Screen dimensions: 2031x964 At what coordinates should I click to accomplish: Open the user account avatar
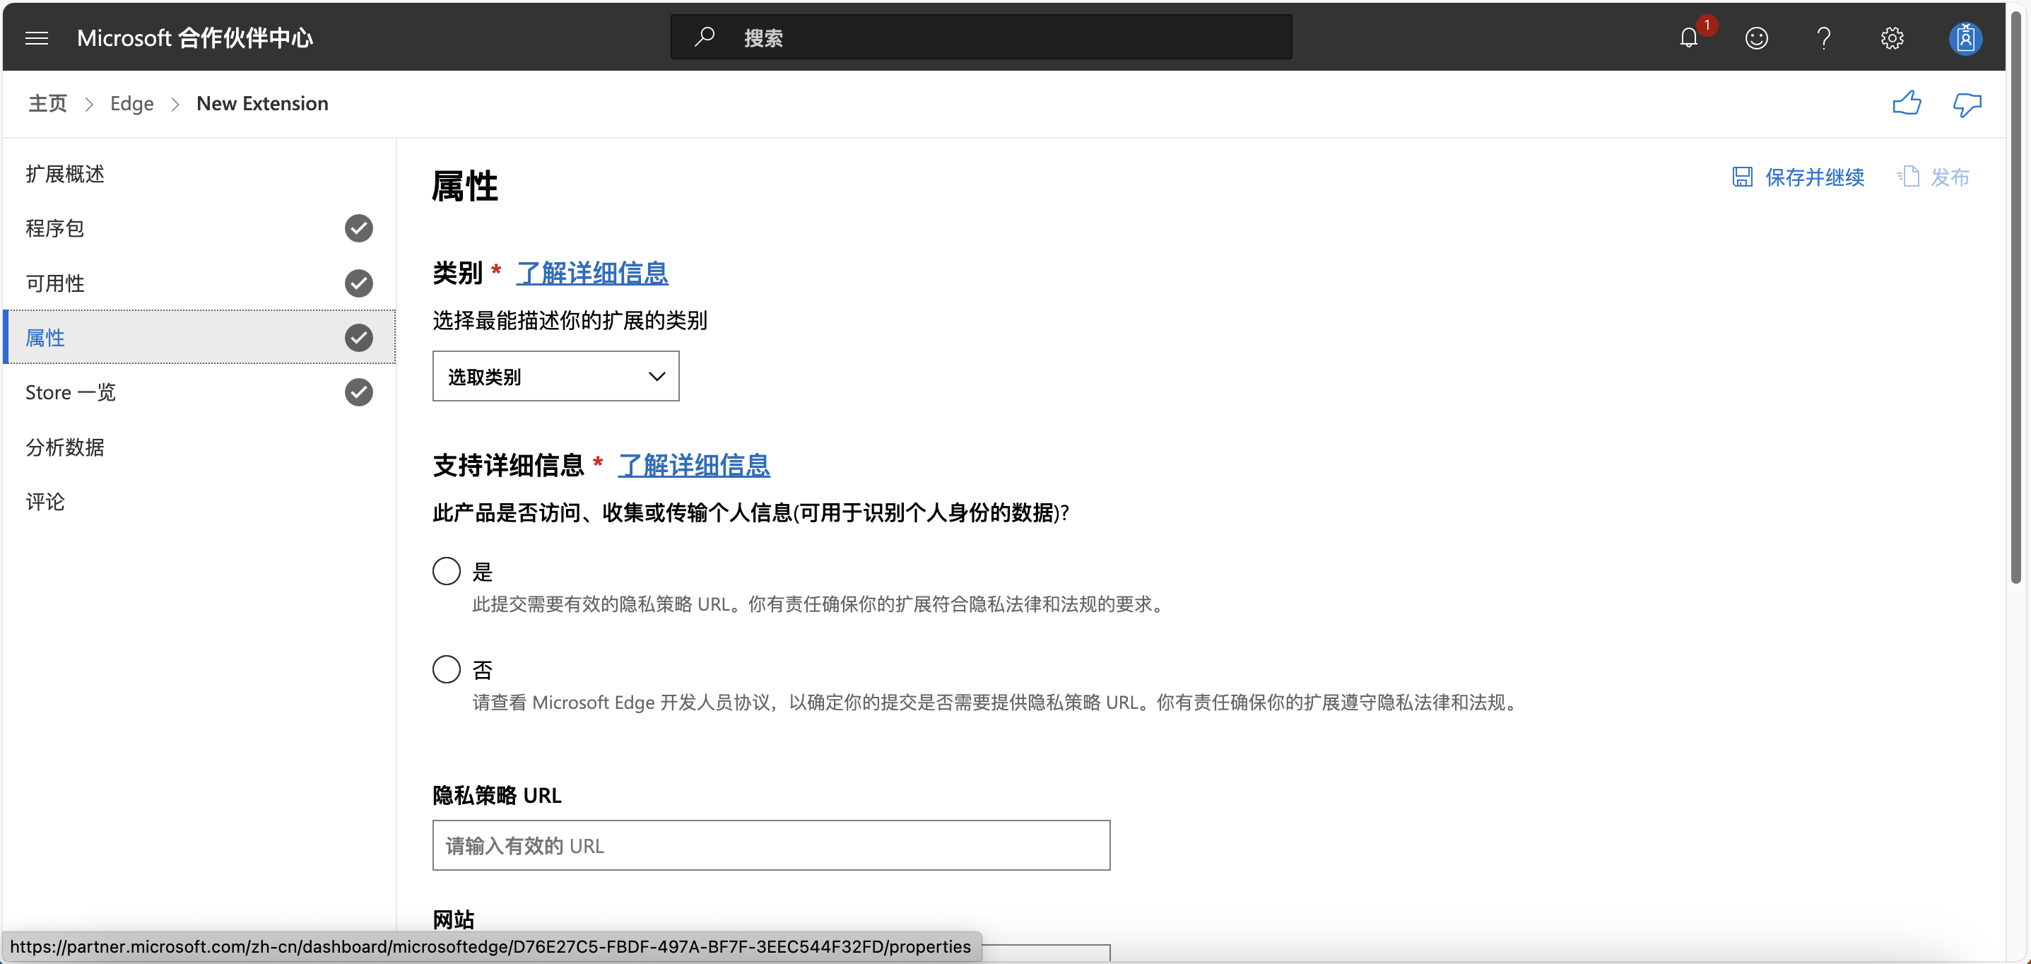pos(1965,38)
